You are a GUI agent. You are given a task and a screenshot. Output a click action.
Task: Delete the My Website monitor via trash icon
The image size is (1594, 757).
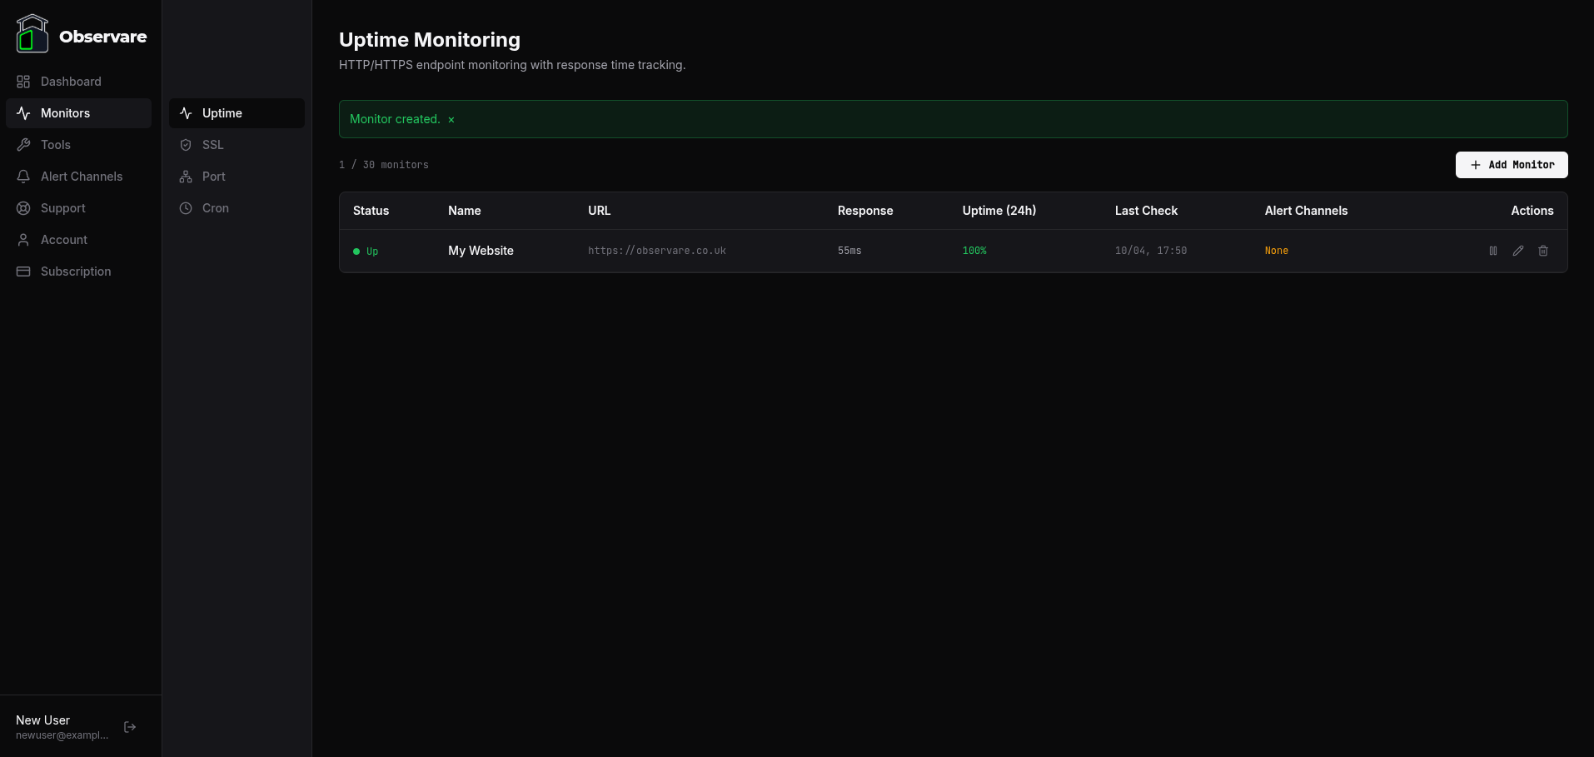(1542, 251)
